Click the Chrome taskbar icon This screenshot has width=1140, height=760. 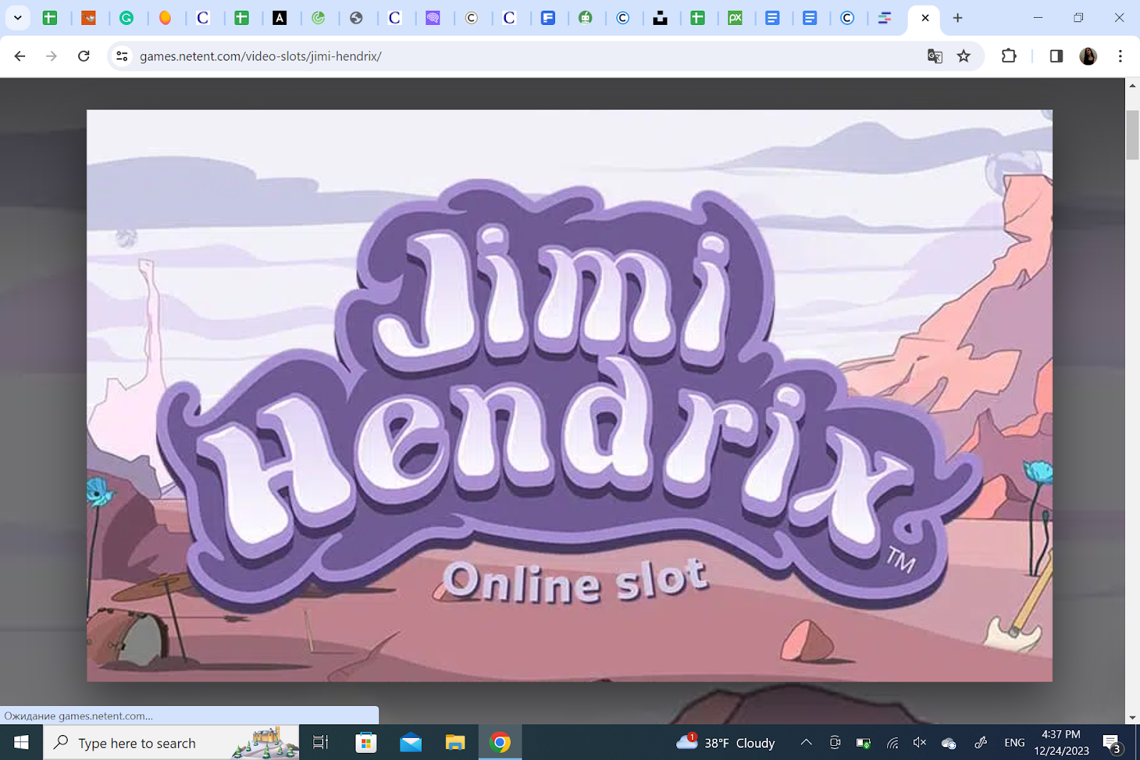(500, 743)
